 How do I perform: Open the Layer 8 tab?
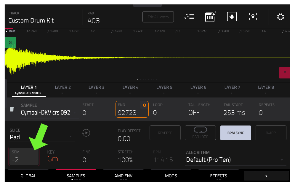[x=266, y=89]
